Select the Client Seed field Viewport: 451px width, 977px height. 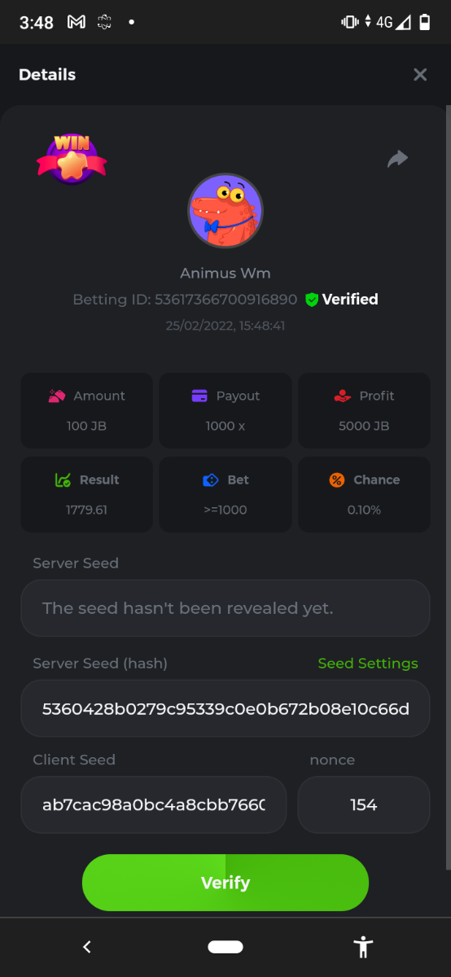(154, 804)
